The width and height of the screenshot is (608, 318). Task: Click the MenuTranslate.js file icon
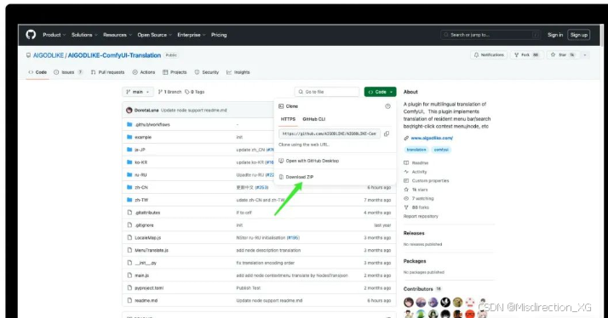129,250
